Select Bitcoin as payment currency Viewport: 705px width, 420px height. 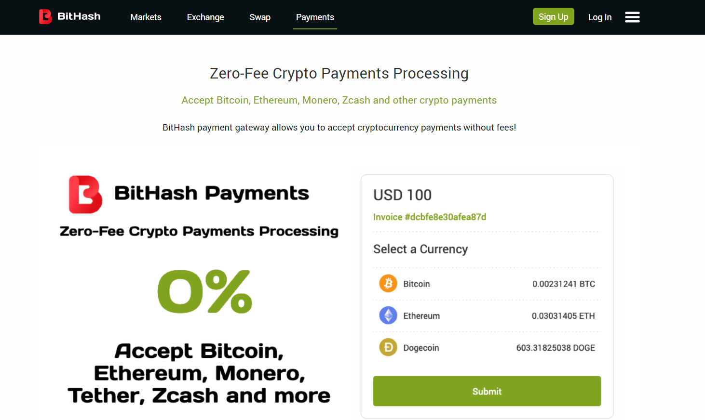[487, 284]
